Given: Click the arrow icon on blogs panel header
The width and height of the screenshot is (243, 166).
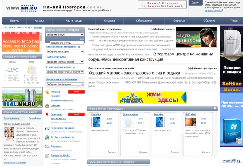Looking at the screenshot, I should [215, 108].
